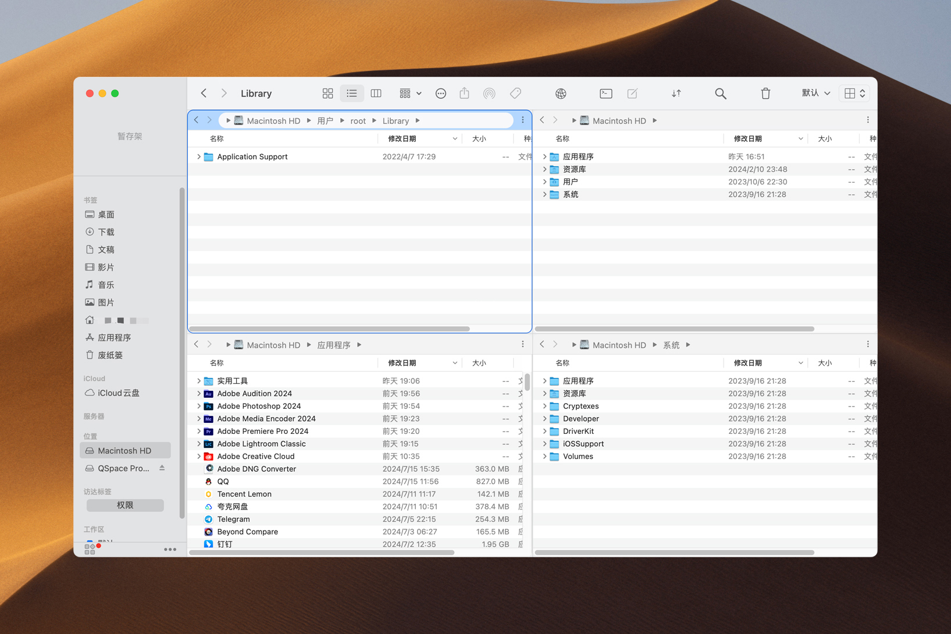Open the 默认 workspace dropdown
The image size is (951, 634).
coord(816,93)
